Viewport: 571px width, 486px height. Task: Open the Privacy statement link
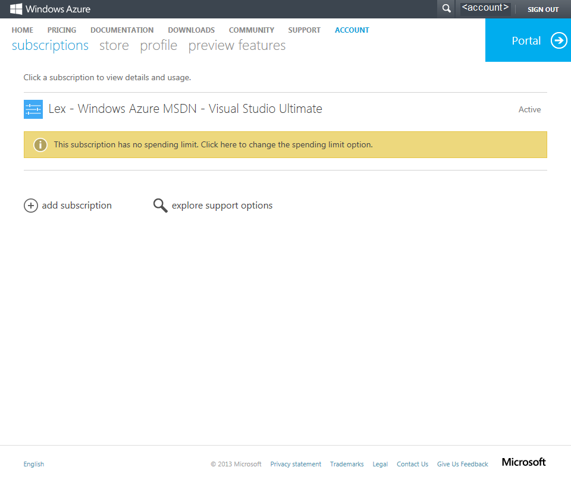296,464
